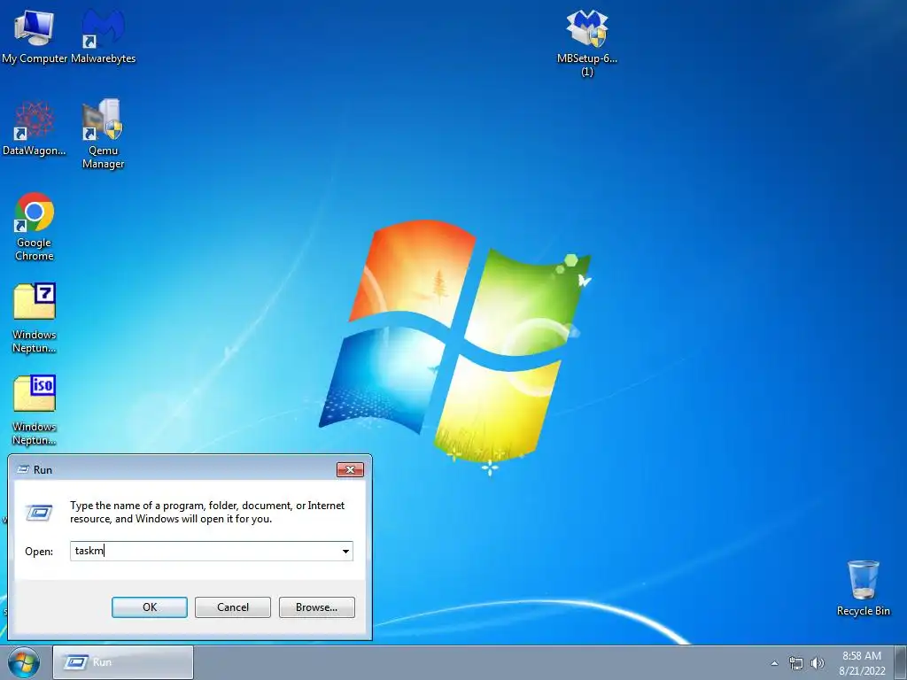Click OK in the Run dialog
This screenshot has width=907, height=680.
[149, 607]
